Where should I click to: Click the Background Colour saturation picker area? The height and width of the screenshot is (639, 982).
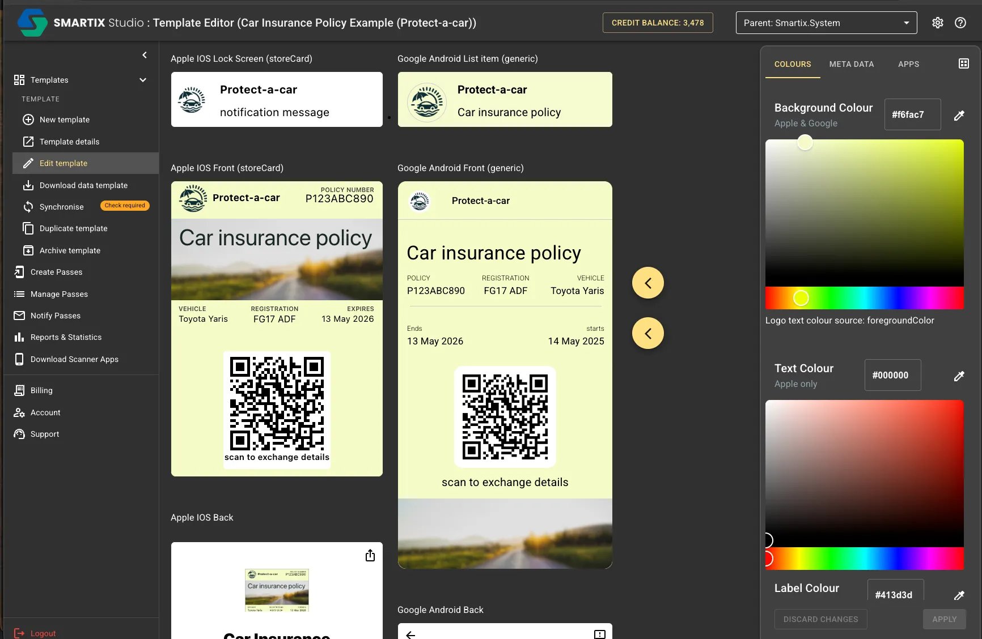tap(865, 213)
